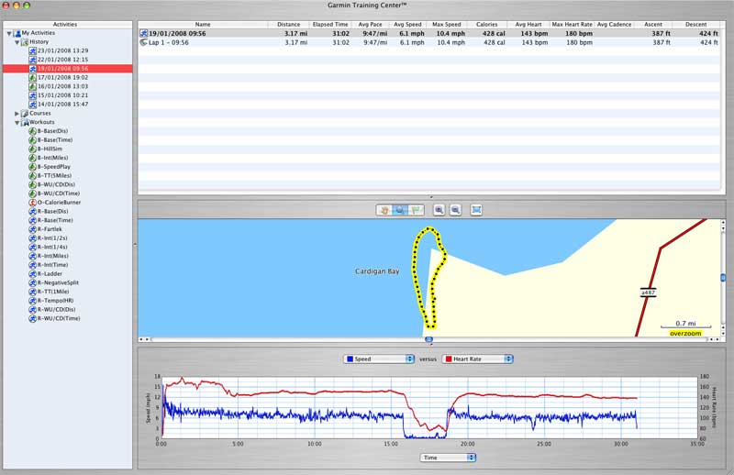Image resolution: width=734 pixels, height=475 pixels.
Task: Sort table by Avg Speed column
Action: [x=407, y=25]
